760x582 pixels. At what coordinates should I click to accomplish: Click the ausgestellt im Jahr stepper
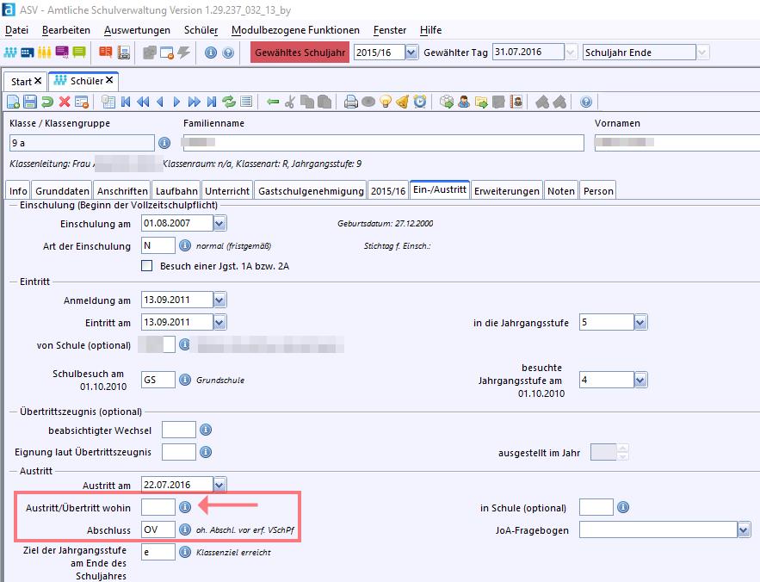tap(623, 453)
